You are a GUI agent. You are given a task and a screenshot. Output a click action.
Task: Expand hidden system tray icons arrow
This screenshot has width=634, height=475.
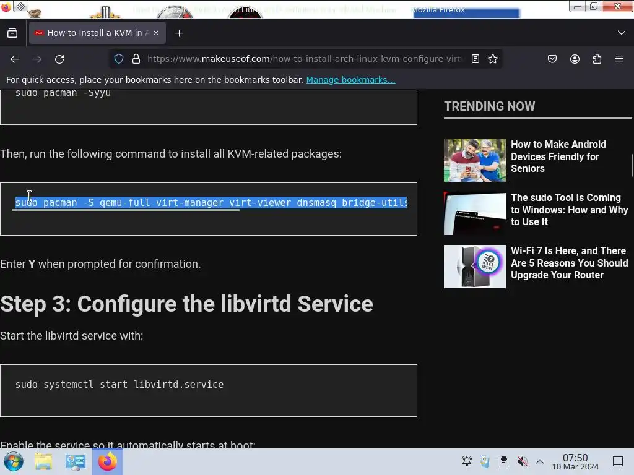click(x=540, y=461)
